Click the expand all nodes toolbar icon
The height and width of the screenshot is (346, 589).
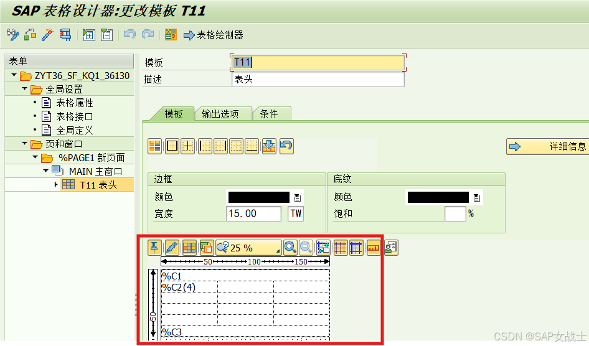[x=89, y=35]
